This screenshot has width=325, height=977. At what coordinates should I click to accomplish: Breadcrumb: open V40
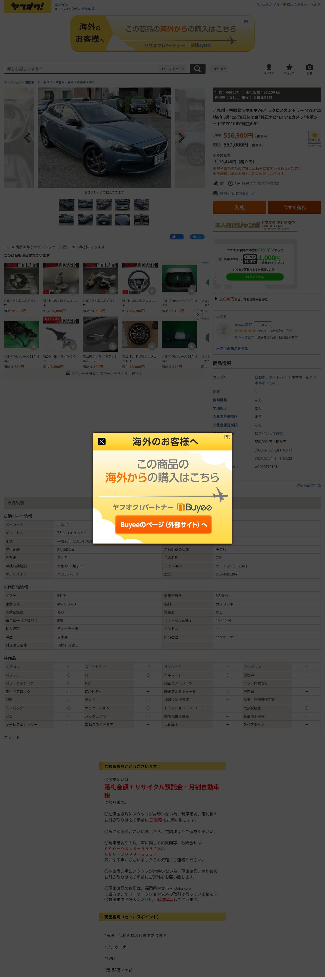pos(91,82)
